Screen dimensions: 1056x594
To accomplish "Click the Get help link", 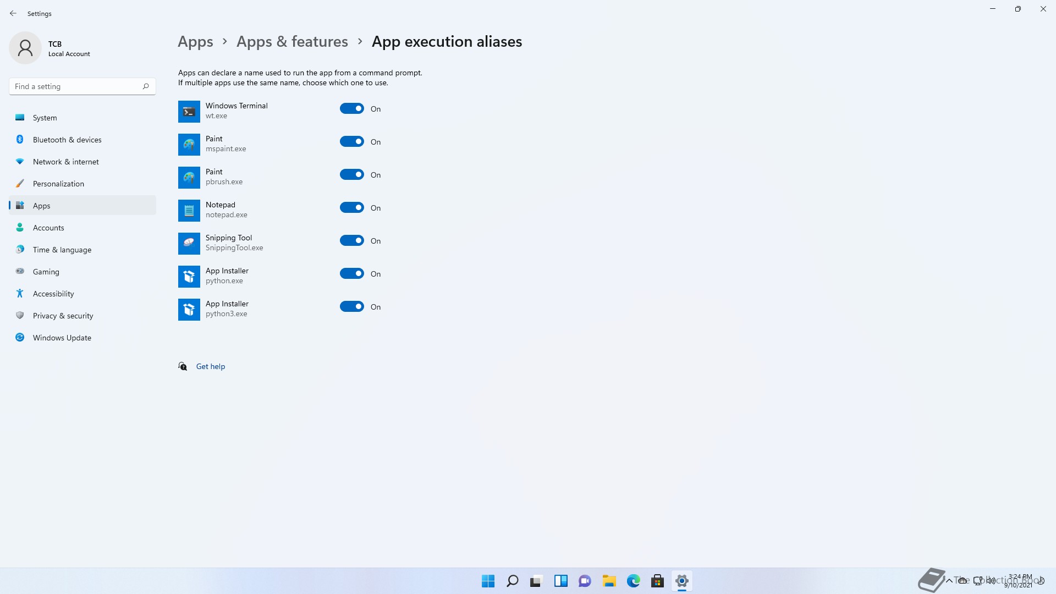I will click(211, 366).
